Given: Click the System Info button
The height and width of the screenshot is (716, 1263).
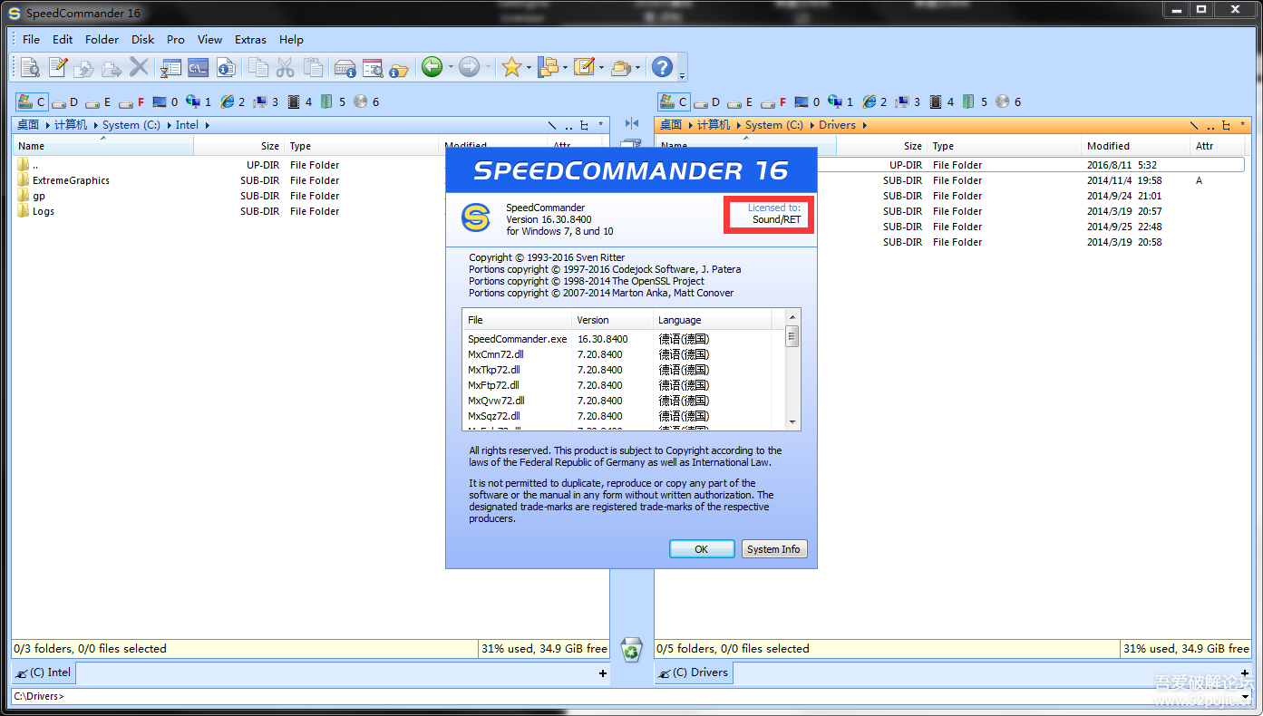Looking at the screenshot, I should click(773, 549).
